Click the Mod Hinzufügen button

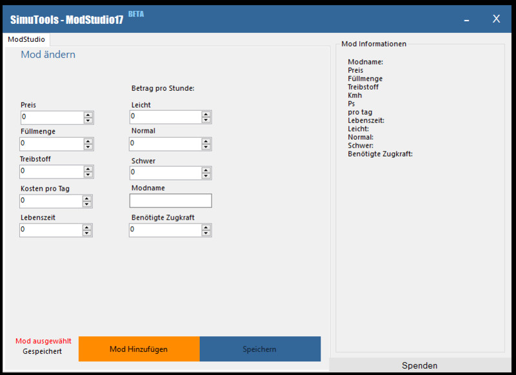coord(139,349)
